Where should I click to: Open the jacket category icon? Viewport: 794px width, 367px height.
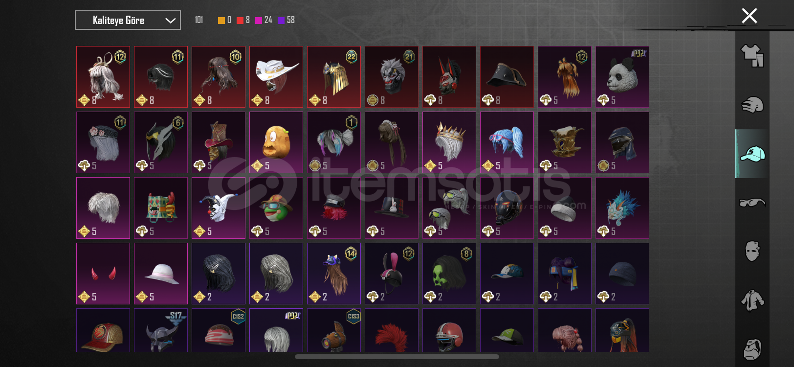tap(752, 300)
